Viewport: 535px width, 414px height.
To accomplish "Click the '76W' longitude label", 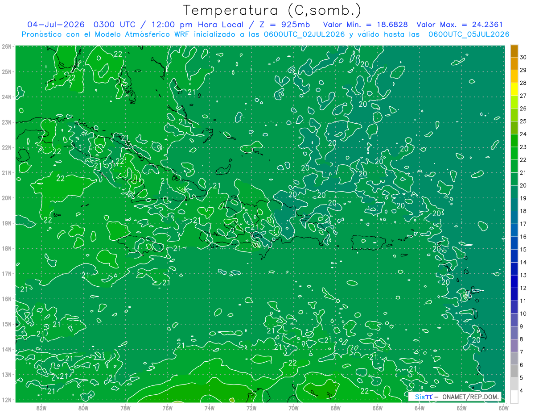I will click(168, 407).
